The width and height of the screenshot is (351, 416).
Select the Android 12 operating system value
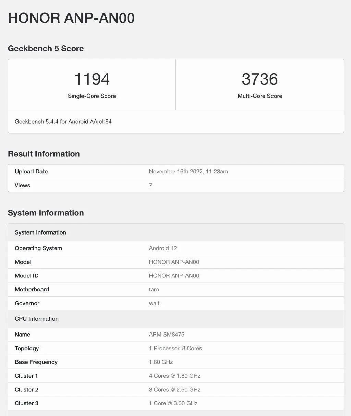tap(163, 248)
